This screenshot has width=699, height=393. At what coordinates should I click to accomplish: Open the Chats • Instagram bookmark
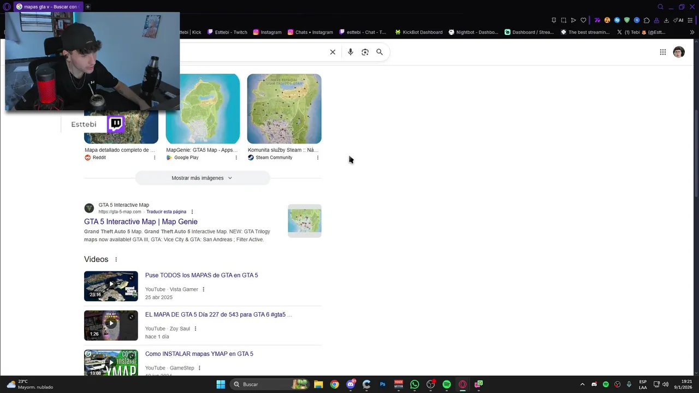point(310,32)
